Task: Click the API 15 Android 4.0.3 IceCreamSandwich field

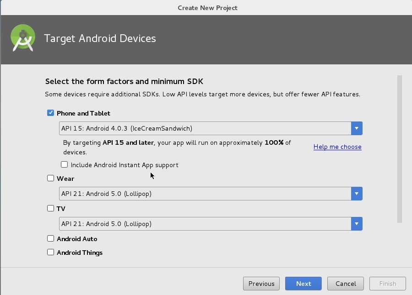Action: (x=205, y=128)
